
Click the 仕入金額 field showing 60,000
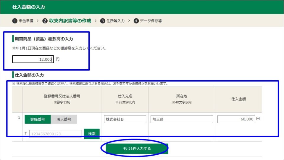coord(236,119)
